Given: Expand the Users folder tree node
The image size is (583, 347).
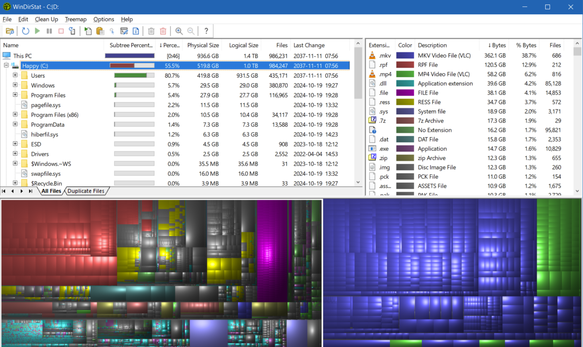Looking at the screenshot, I should (15, 75).
